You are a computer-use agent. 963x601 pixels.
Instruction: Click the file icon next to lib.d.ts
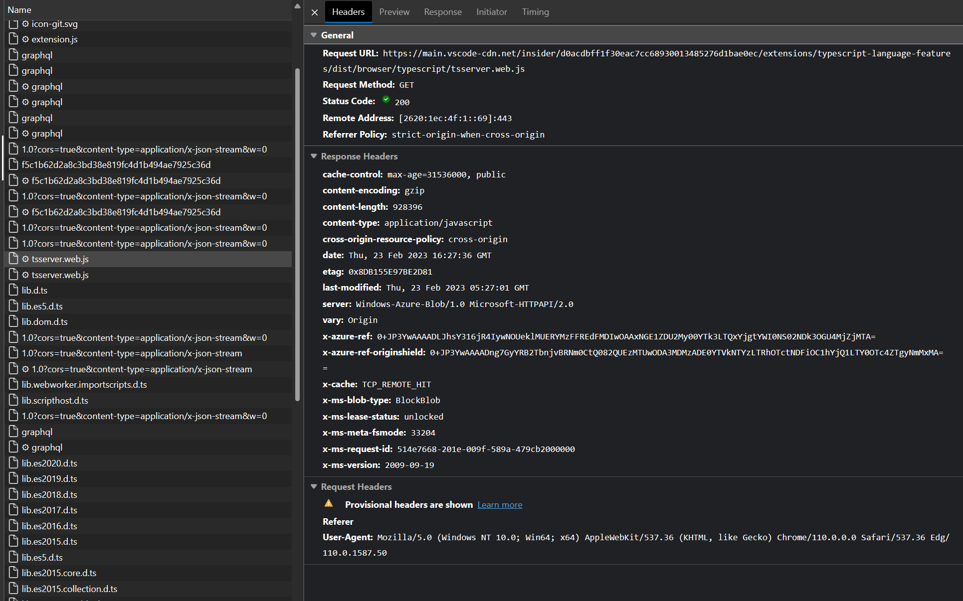13,290
